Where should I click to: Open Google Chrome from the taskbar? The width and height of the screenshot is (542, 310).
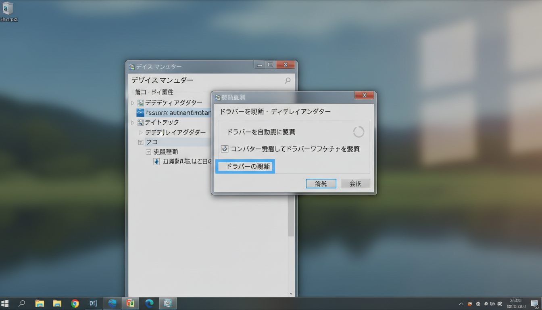(x=75, y=304)
